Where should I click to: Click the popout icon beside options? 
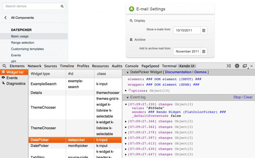(x=129, y=90)
